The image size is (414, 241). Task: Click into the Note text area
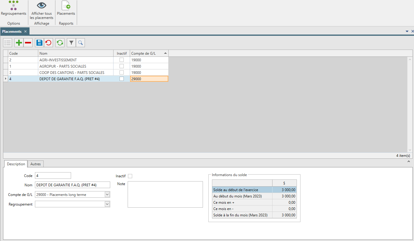(165, 194)
